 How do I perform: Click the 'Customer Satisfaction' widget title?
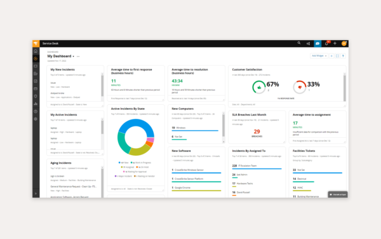(x=247, y=69)
